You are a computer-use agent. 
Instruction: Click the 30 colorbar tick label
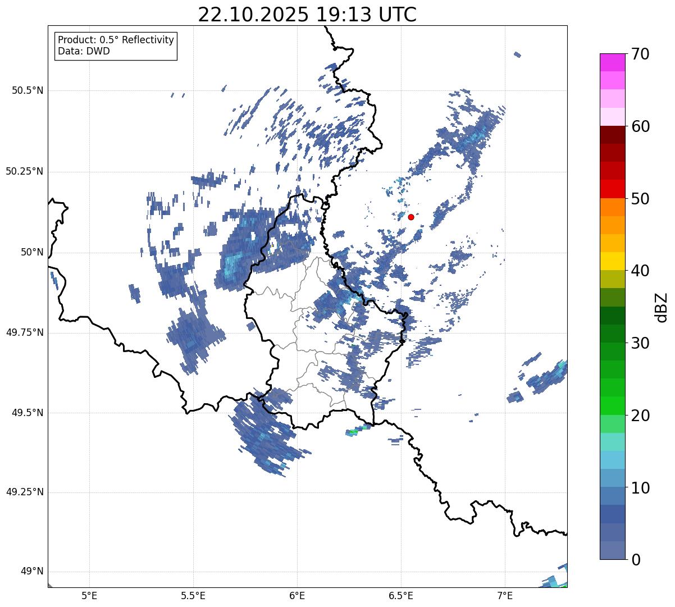coord(640,343)
